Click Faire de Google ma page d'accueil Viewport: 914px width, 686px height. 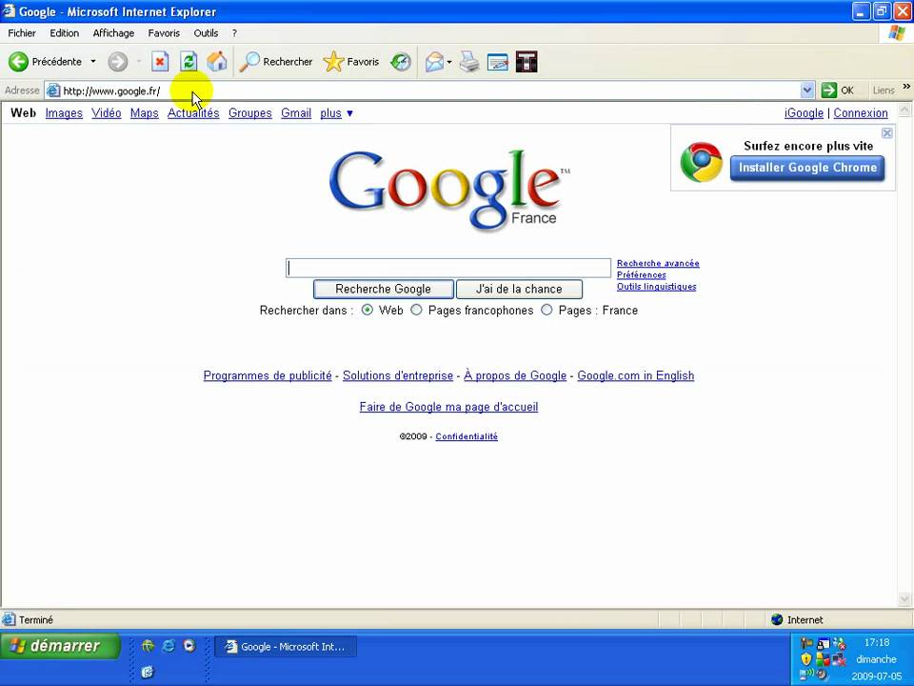click(448, 407)
